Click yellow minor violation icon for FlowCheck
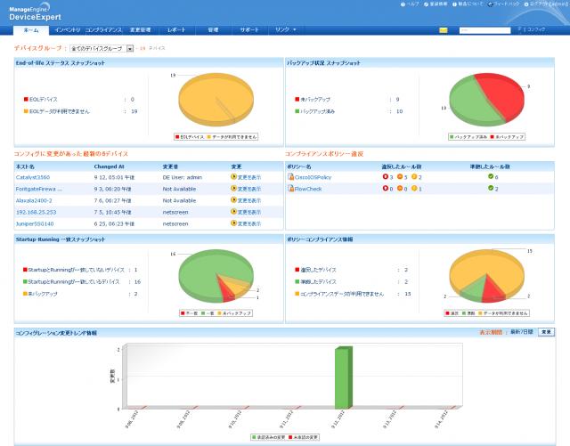Viewport: 570px width, 446px height. click(414, 189)
